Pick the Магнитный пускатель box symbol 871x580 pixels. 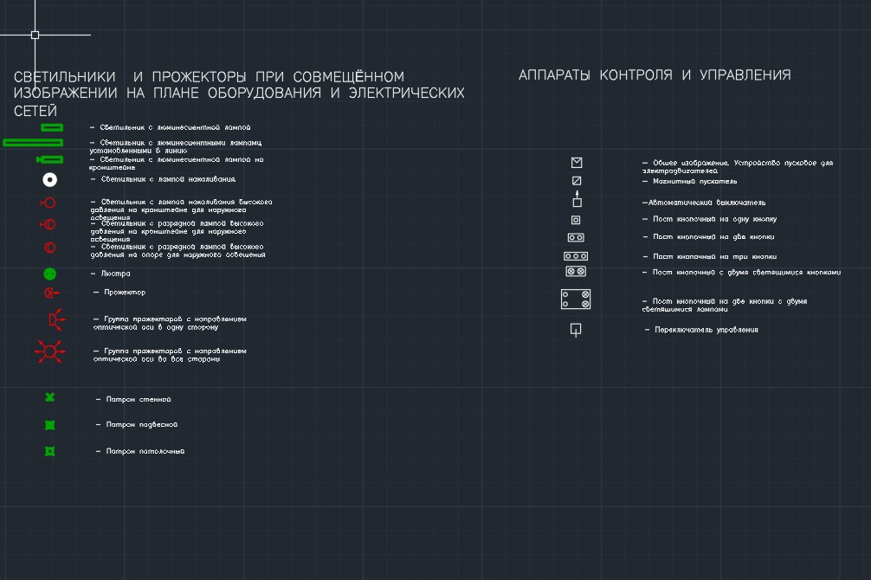point(577,181)
